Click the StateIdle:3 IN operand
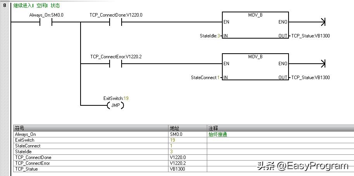Viewport: 354px width, 176px height. coord(210,36)
